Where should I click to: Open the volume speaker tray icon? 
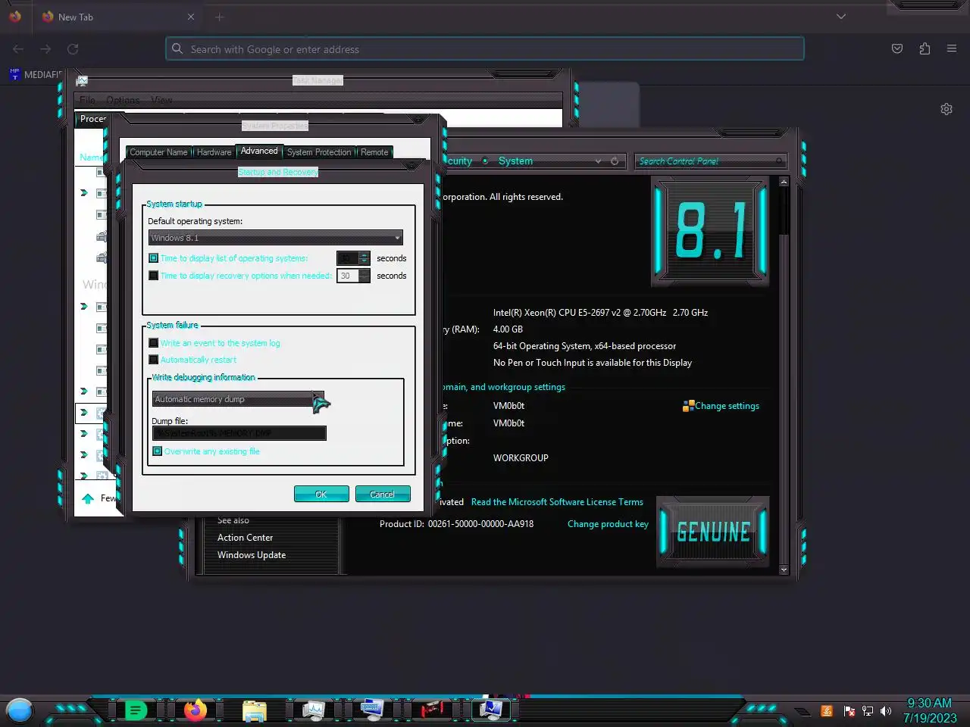click(886, 711)
